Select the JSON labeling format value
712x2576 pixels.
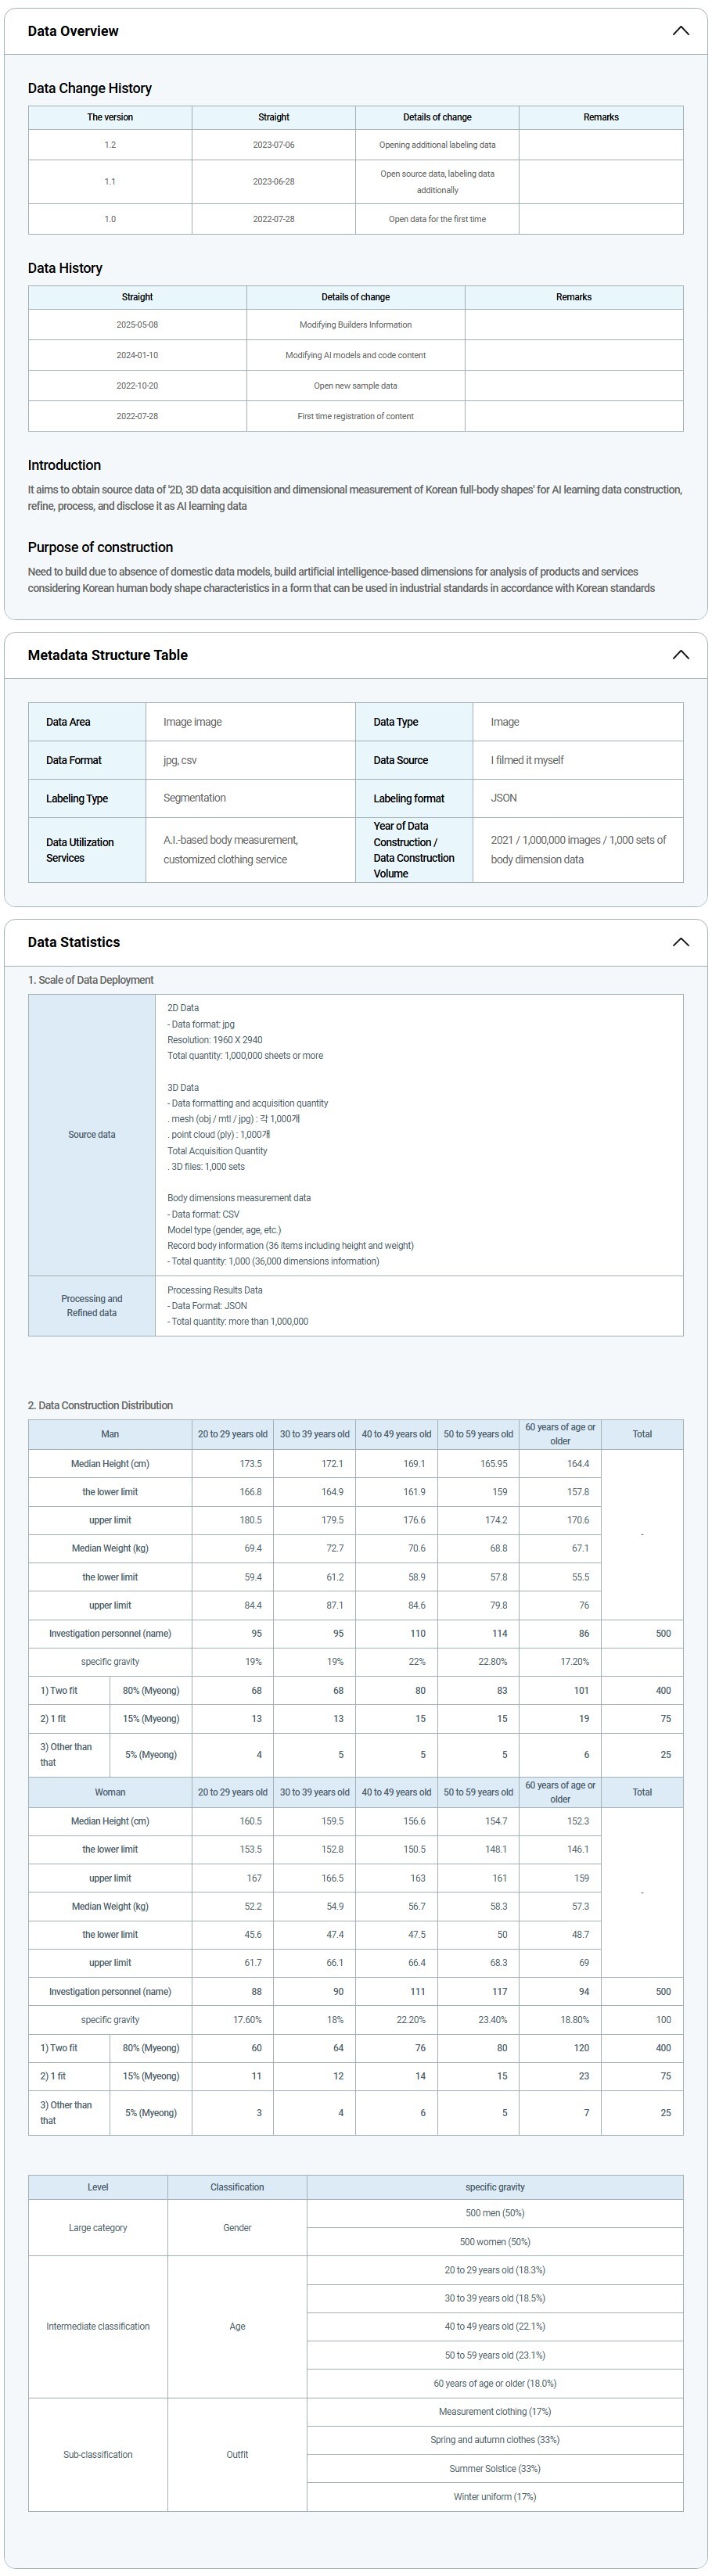[x=504, y=798]
